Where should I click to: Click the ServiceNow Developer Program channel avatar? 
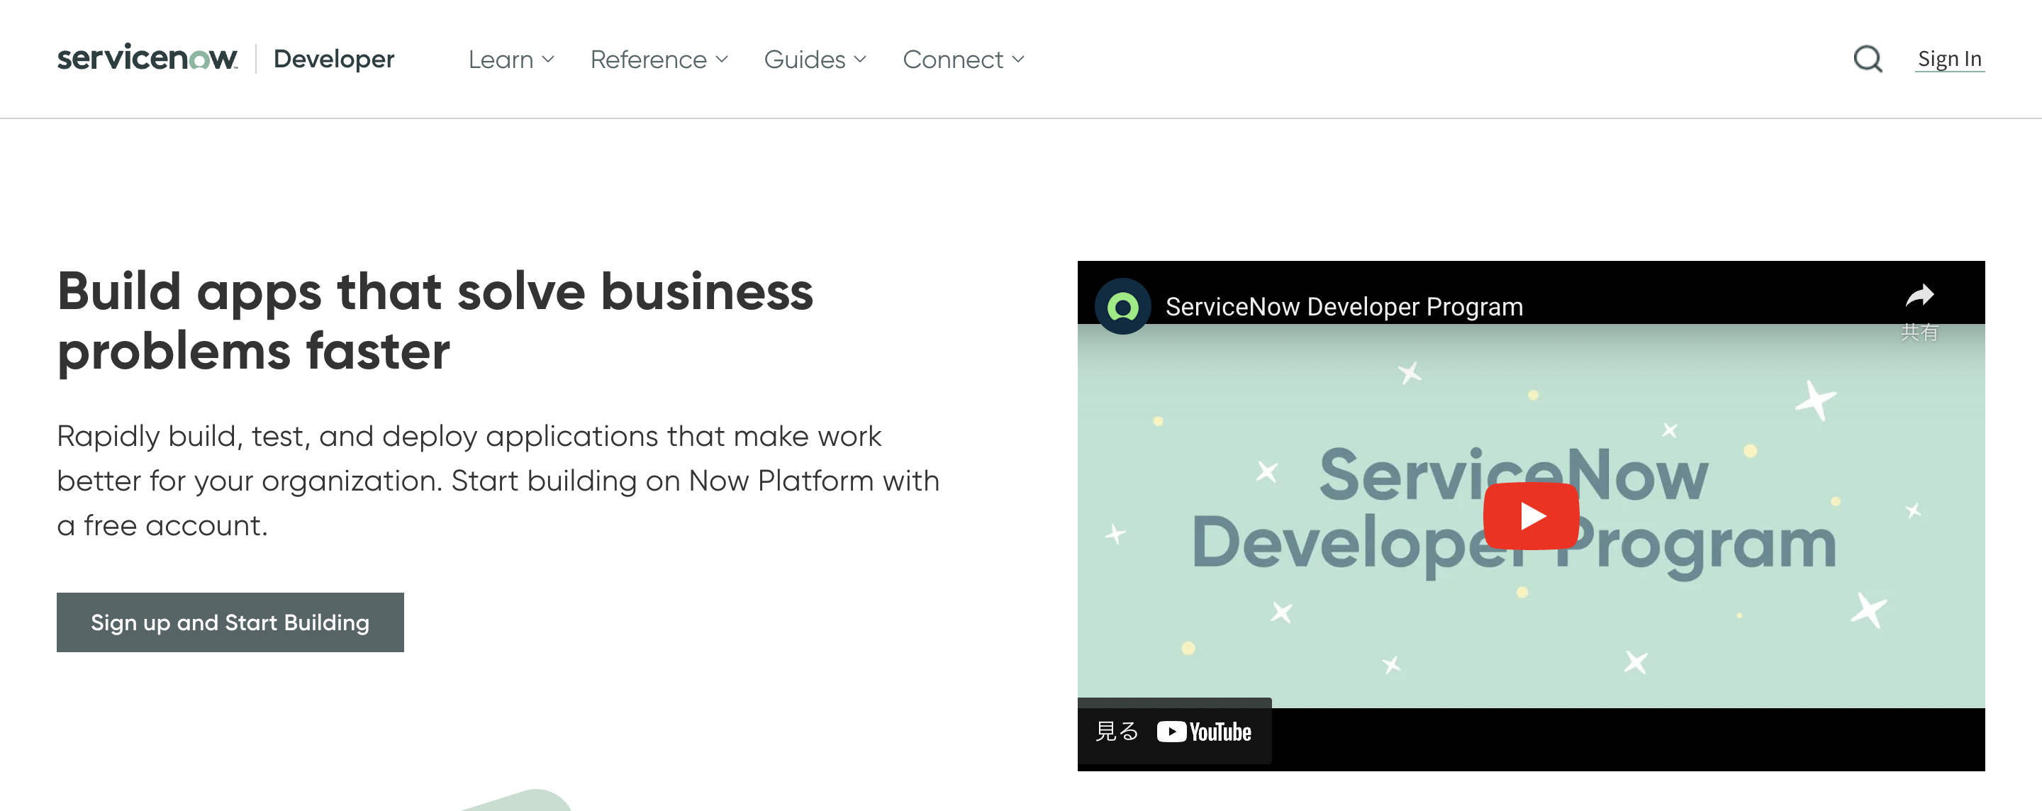pyautogui.click(x=1122, y=306)
